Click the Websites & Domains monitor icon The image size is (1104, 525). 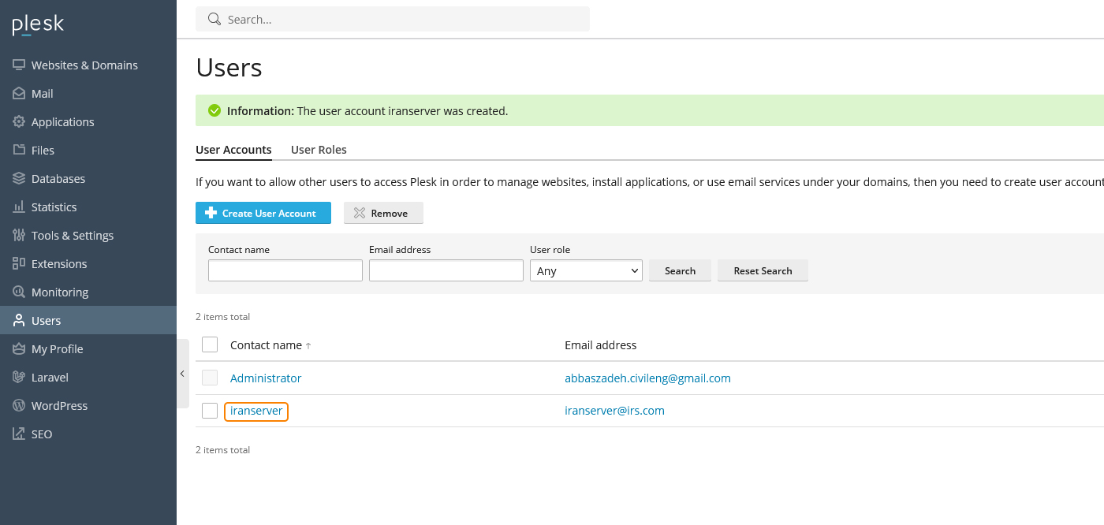point(19,65)
